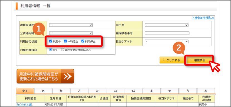Click the 月途中に被保険者証が更新された場合はこちら banner
The height and width of the screenshot is (107, 231).
click(x=45, y=76)
